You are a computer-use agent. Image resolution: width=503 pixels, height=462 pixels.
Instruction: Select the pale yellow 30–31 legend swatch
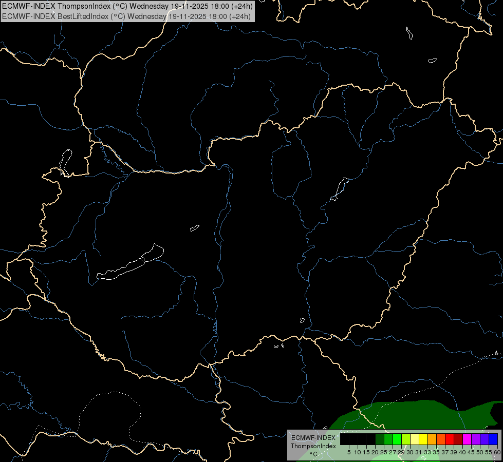(x=415, y=439)
